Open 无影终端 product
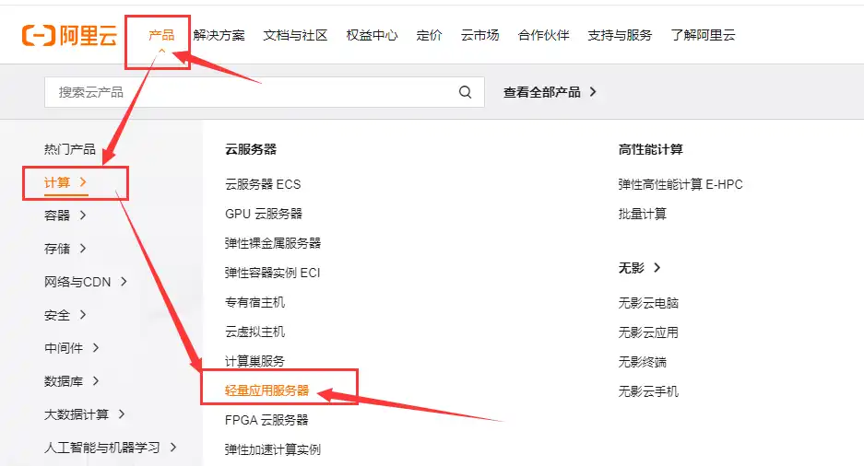The height and width of the screenshot is (466, 864). 643,362
